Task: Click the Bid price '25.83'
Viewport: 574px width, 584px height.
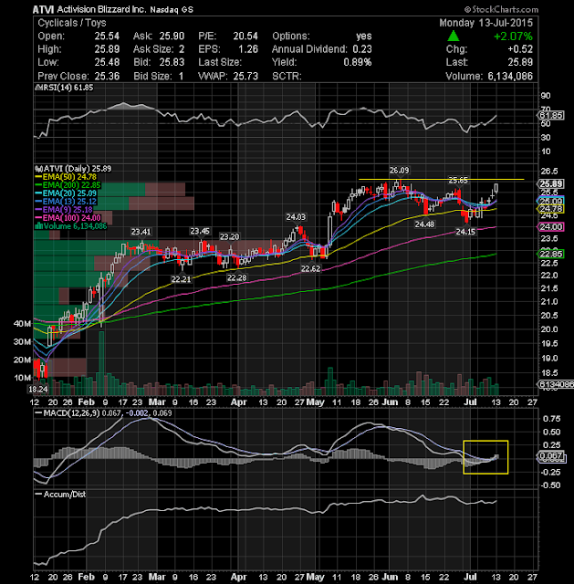Action: point(172,62)
